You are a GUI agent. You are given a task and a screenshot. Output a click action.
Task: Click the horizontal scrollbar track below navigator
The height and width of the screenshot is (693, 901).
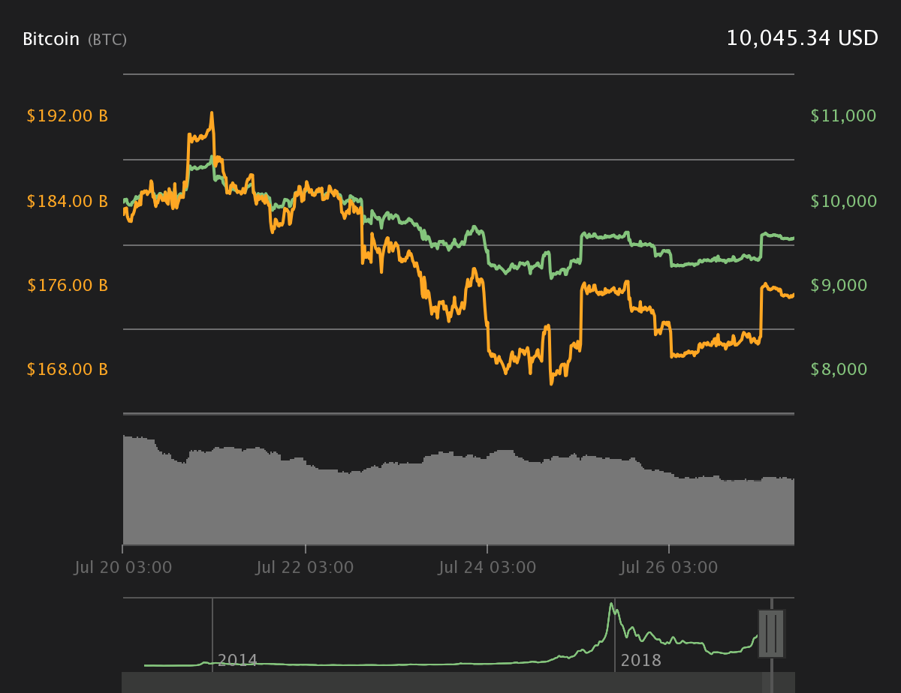click(441, 682)
